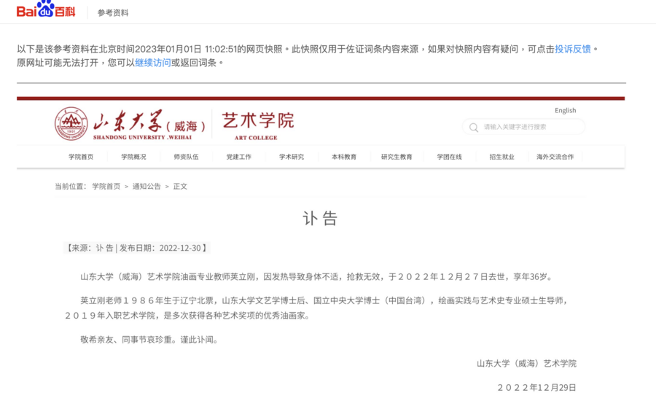Switch site language via English link
Viewport: 656px width, 401px height.
point(565,111)
